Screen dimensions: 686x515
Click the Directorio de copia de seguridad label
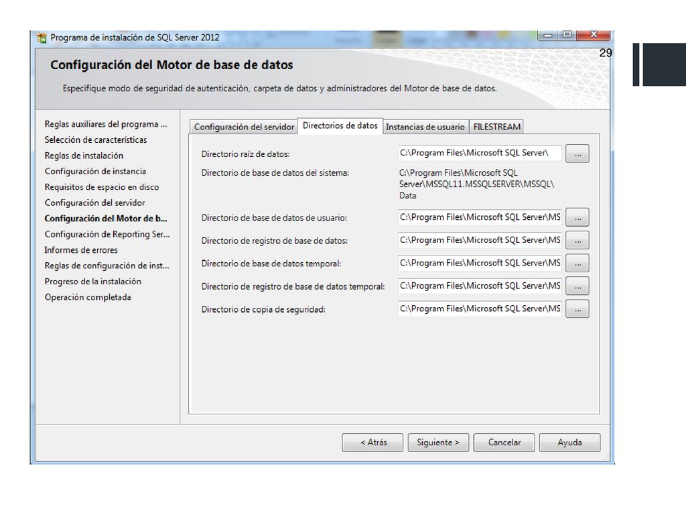tap(263, 310)
